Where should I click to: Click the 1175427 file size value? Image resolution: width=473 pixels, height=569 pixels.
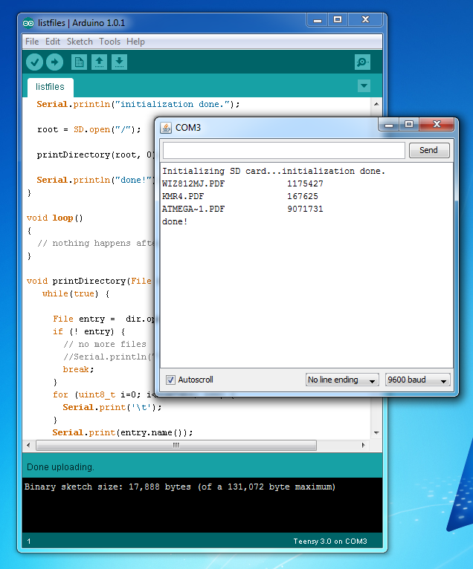[305, 184]
